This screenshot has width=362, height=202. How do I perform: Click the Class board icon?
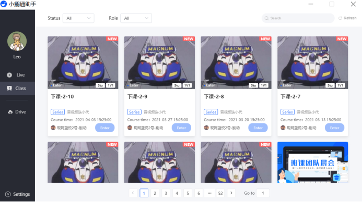pos(9,89)
